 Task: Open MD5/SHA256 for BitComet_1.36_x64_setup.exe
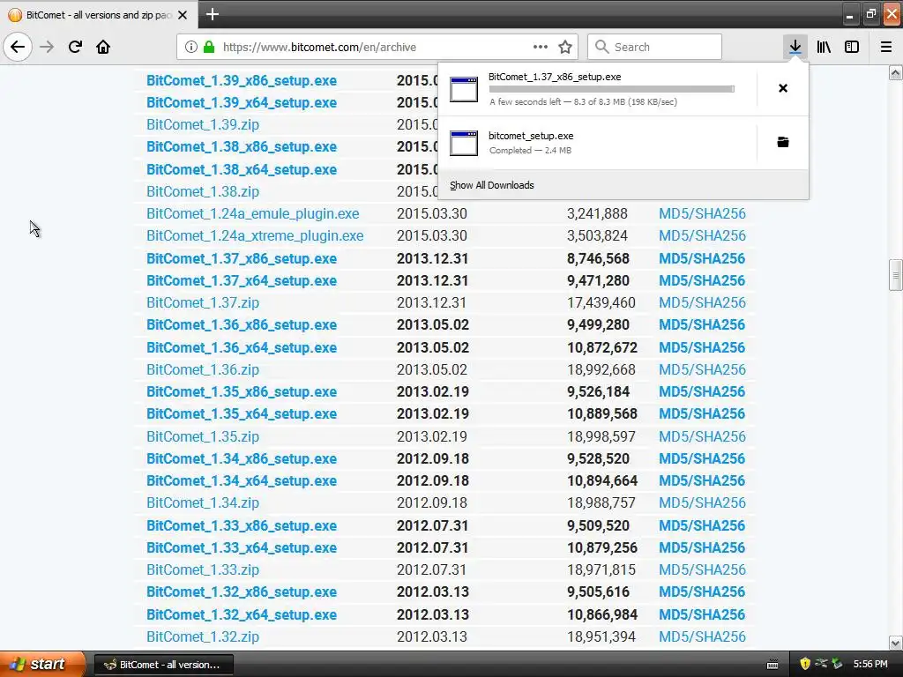702,347
